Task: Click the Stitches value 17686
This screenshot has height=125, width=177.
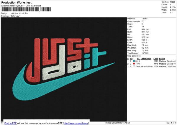Action: point(173,2)
